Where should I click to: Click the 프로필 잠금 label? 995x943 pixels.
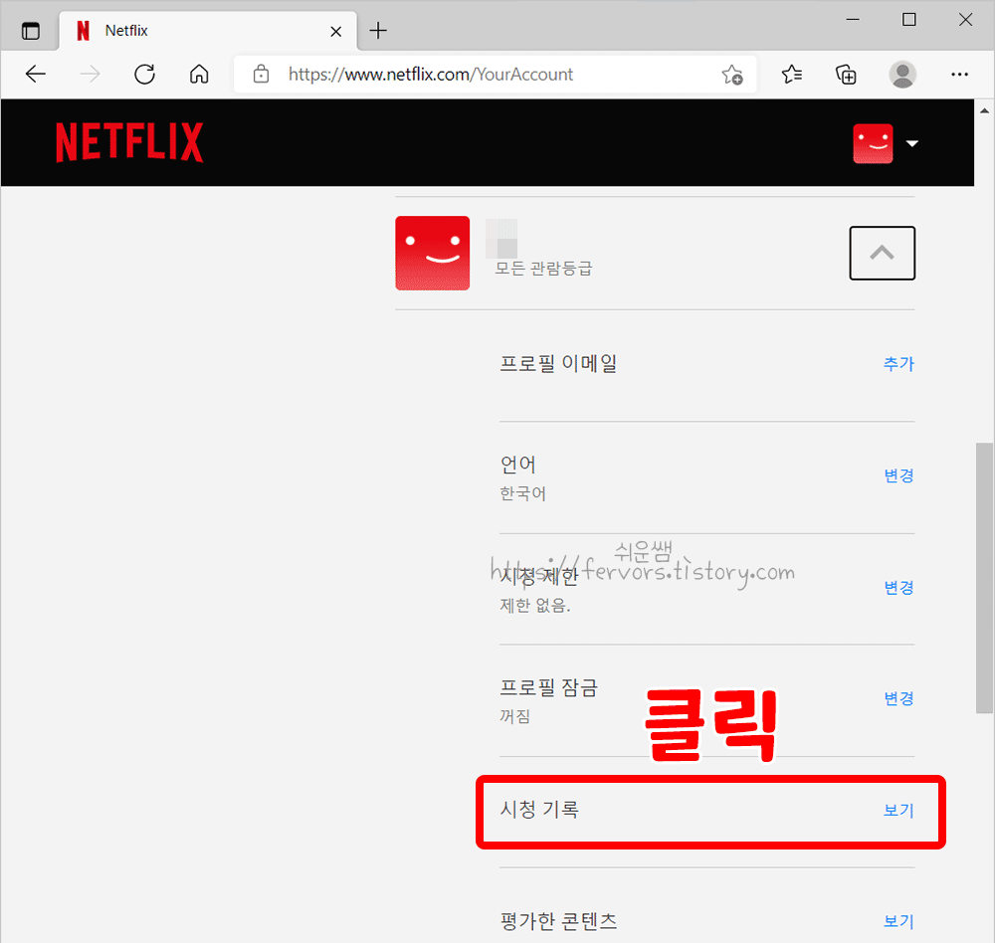(x=549, y=688)
